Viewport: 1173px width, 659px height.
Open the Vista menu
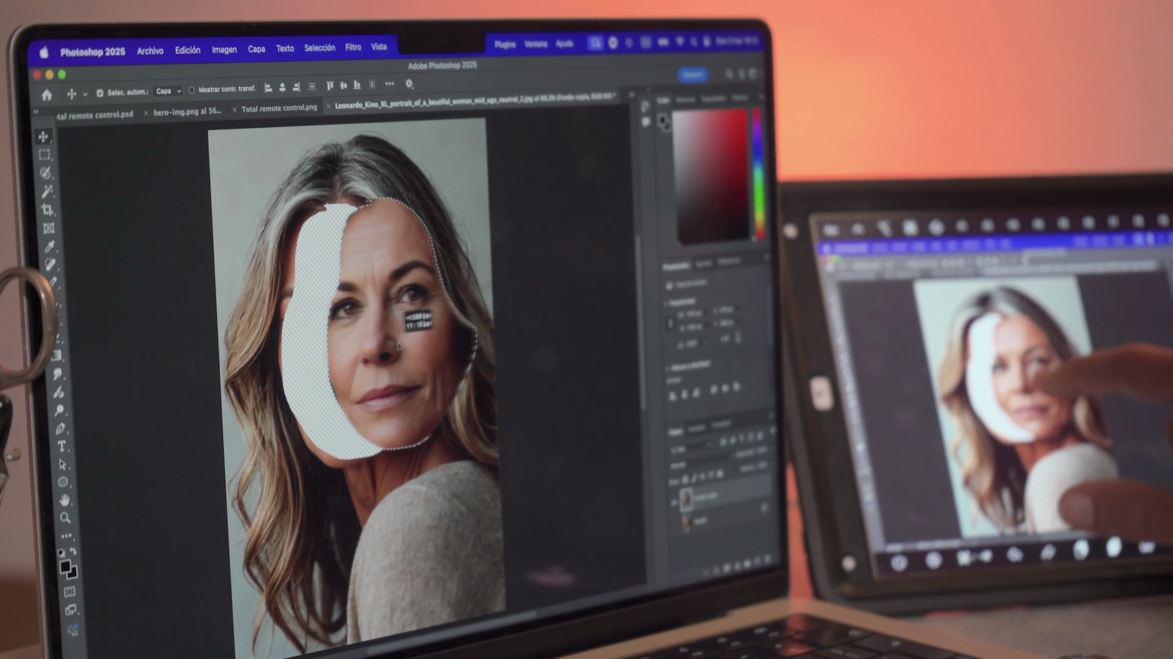point(379,46)
